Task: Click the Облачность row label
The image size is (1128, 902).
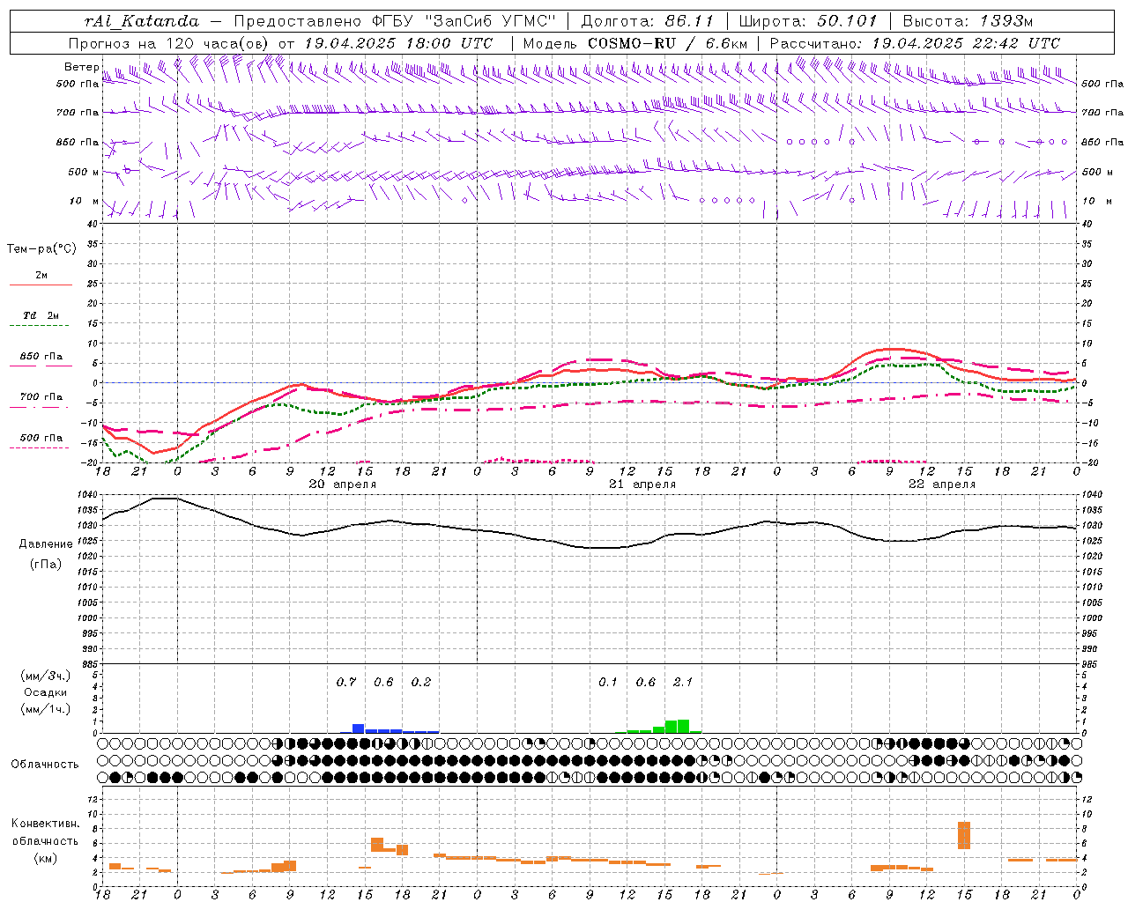Action: pyautogui.click(x=45, y=765)
